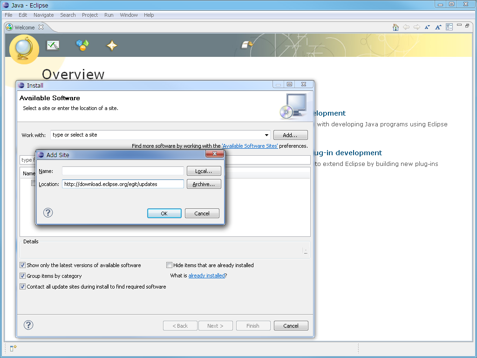Click the Overview heading on Welcome page
The width and height of the screenshot is (477, 358).
(x=73, y=74)
